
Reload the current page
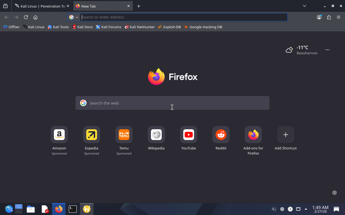(26, 17)
